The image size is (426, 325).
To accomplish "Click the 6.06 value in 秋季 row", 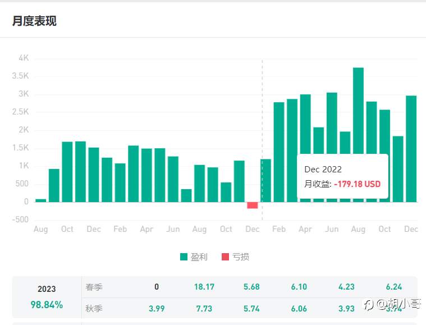I will click(x=299, y=309).
